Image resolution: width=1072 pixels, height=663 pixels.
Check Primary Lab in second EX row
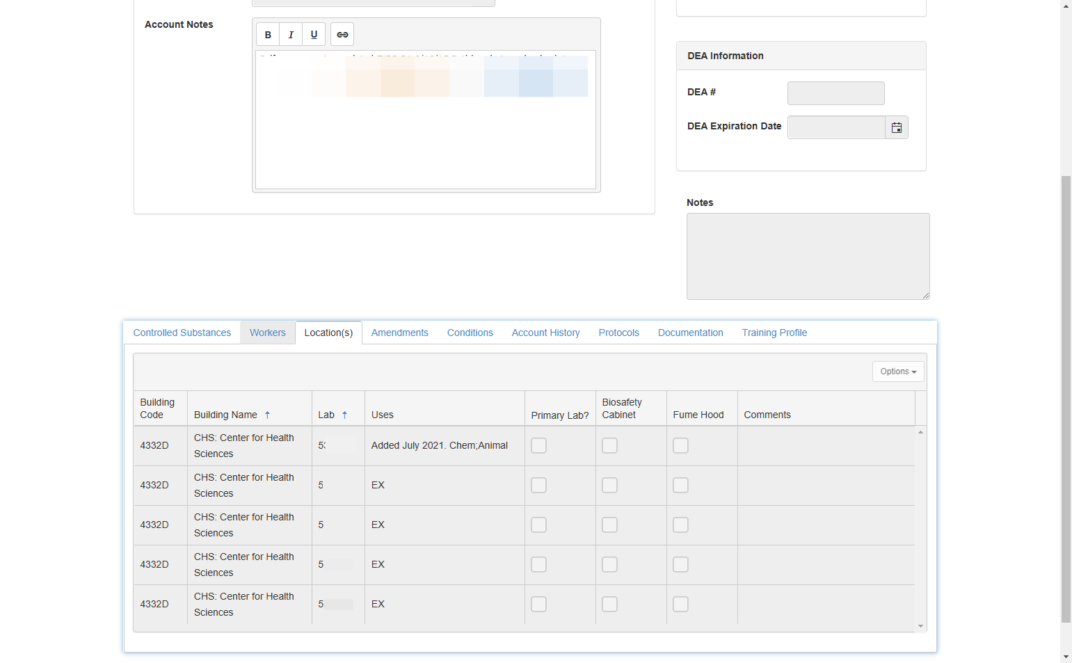pos(538,525)
